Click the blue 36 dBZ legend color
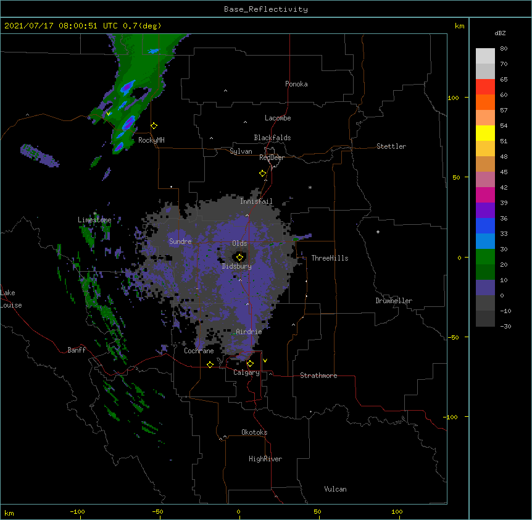The height and width of the screenshot is (520, 532). pyautogui.click(x=485, y=225)
